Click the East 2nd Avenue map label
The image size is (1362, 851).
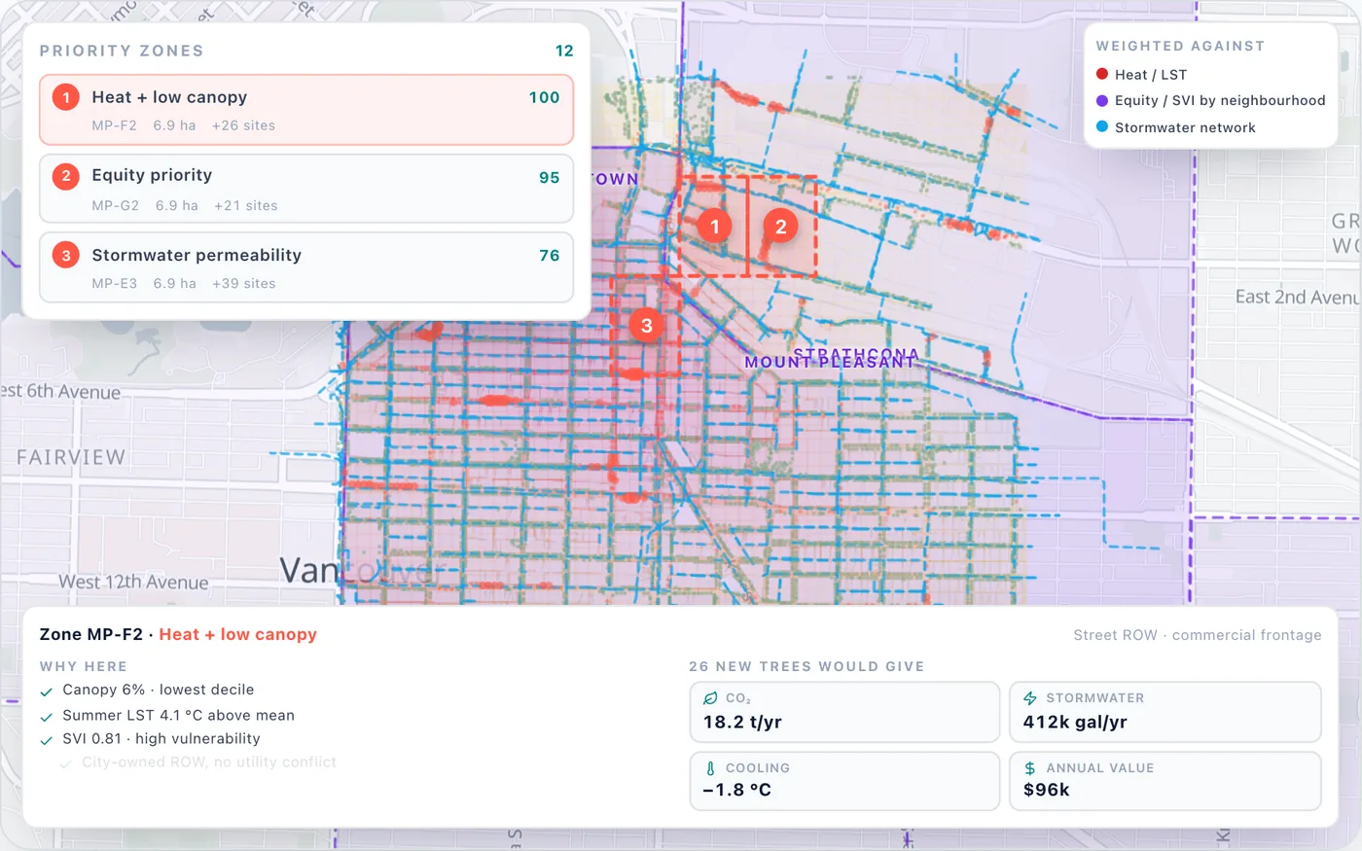coord(1297,297)
